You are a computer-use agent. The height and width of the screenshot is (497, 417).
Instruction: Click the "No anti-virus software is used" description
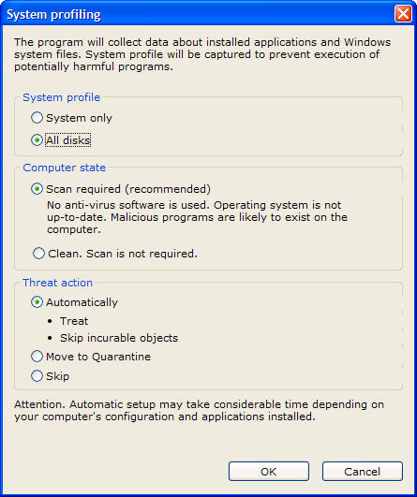[197, 217]
